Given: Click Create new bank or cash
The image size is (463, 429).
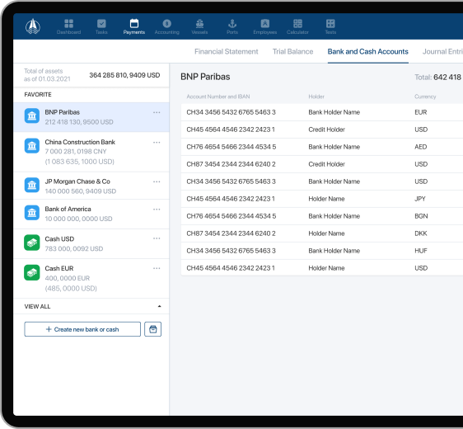Looking at the screenshot, I should [x=82, y=329].
